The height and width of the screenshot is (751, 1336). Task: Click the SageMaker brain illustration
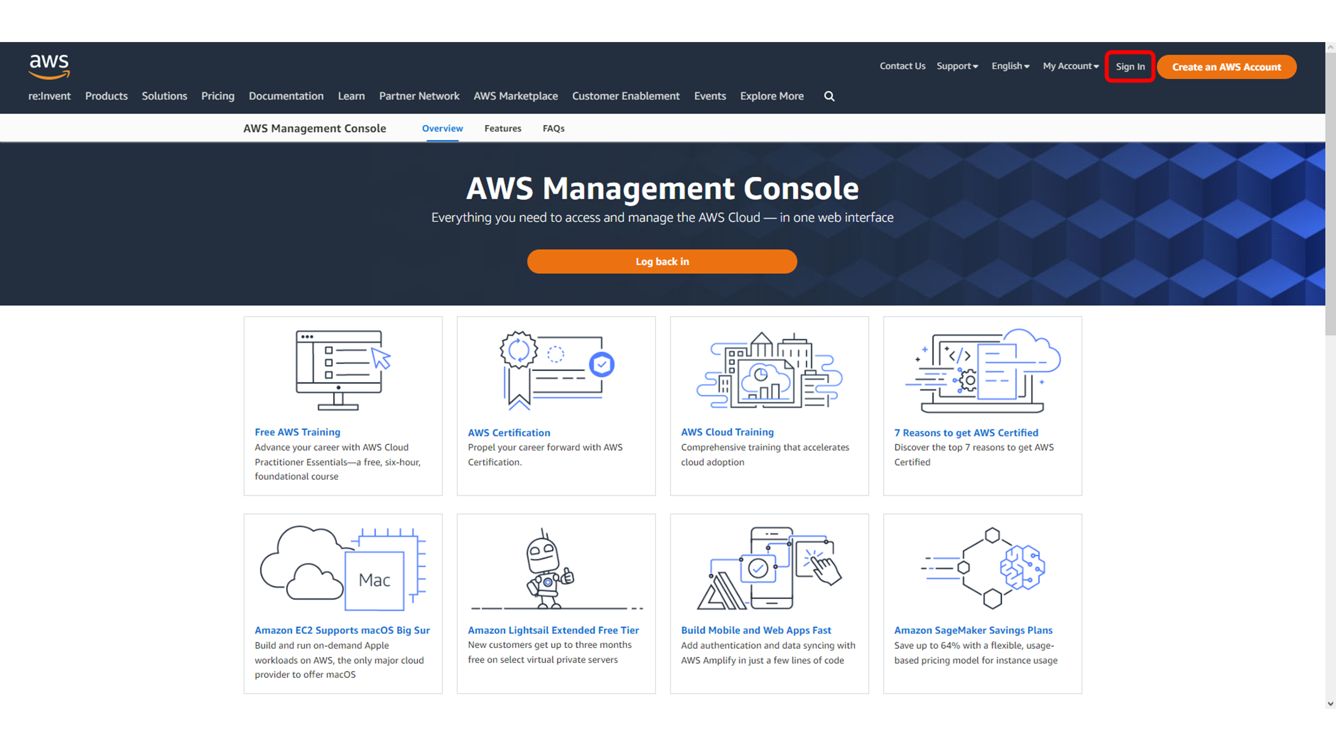[x=982, y=568]
